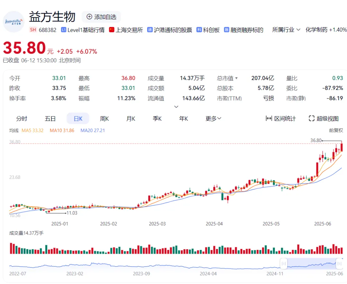
Task: Switch to the 分时 chart tab
Action: click(x=22, y=119)
